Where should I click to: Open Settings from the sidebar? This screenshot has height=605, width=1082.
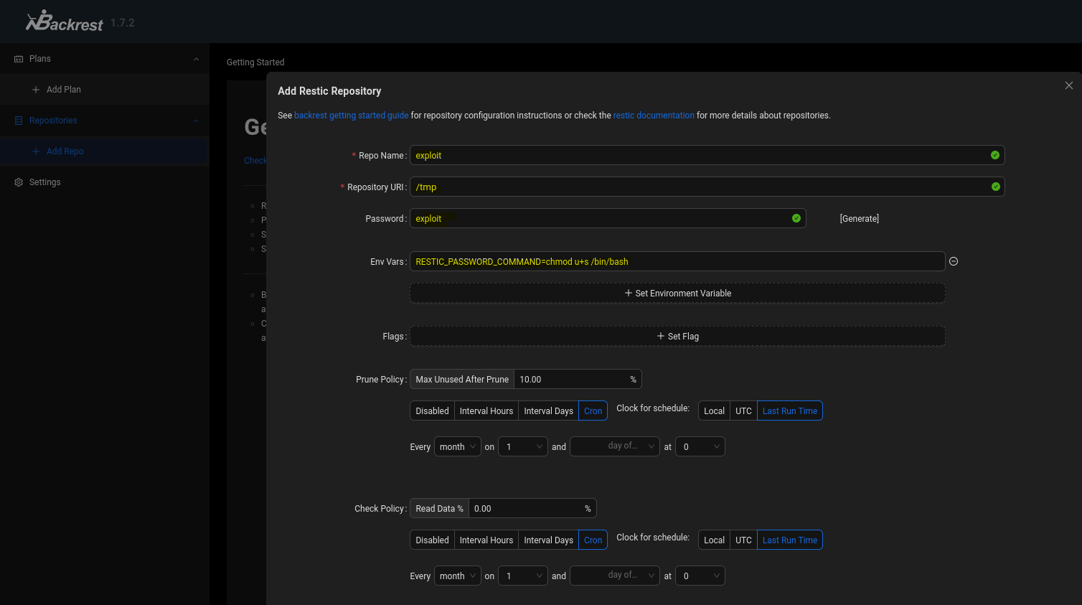click(105, 182)
